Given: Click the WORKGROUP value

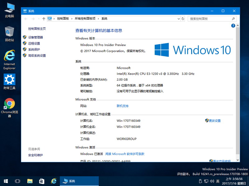Looking at the screenshot, I should click(x=127, y=139).
